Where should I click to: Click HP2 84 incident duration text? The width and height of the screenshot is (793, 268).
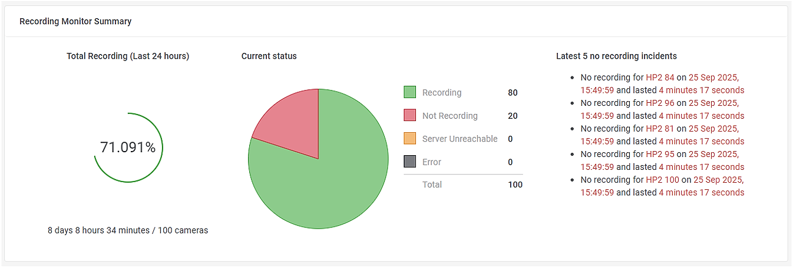(701, 91)
